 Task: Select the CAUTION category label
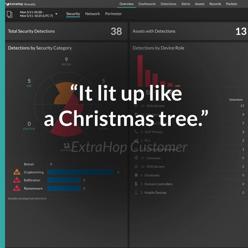click(x=29, y=129)
